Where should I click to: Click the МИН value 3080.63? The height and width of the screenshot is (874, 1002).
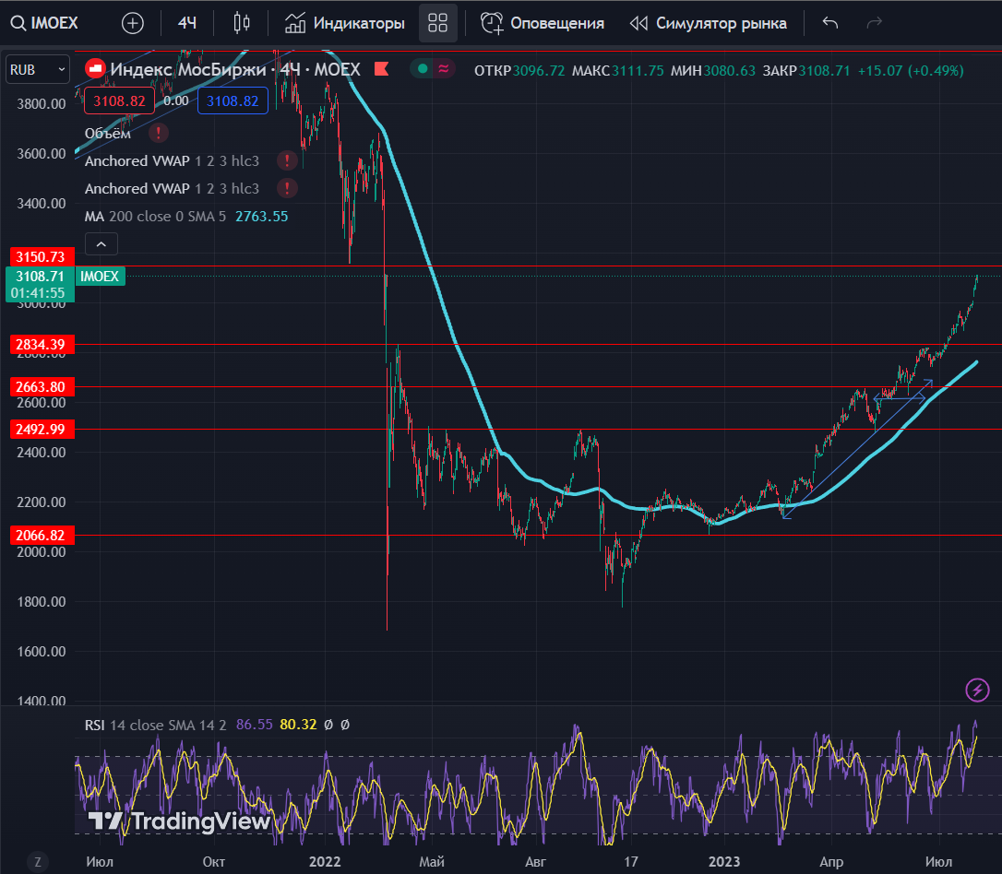730,70
